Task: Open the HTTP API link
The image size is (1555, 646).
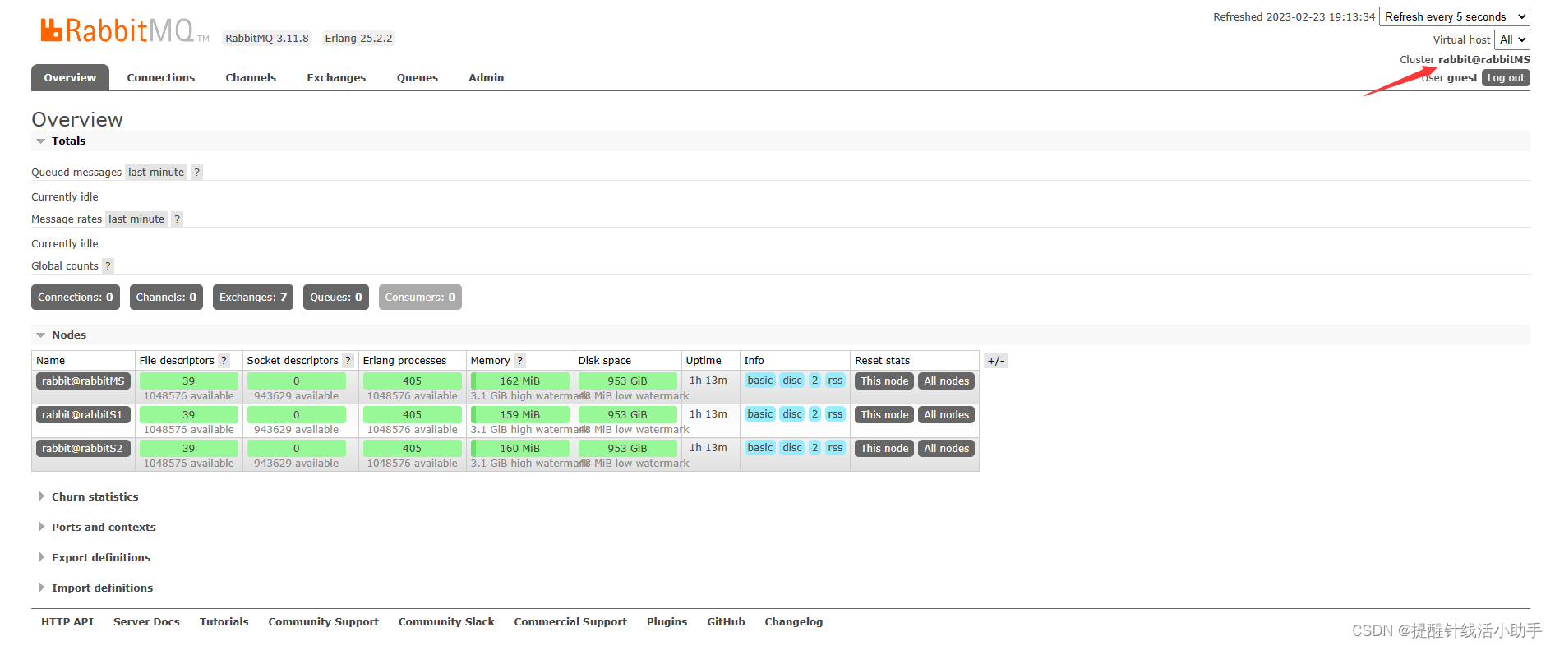Action: click(67, 622)
